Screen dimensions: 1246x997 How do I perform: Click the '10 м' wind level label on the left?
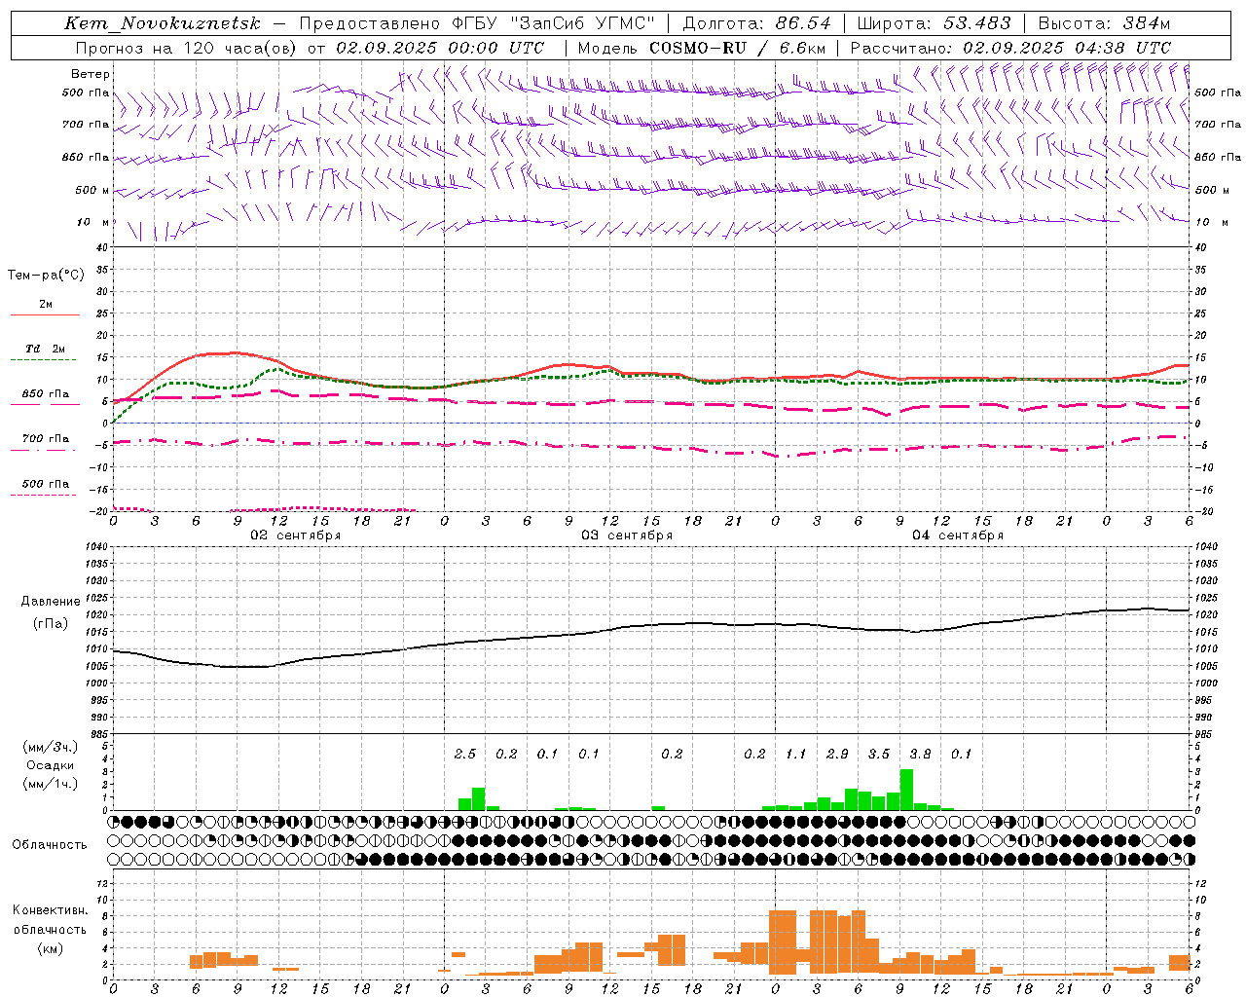click(93, 222)
